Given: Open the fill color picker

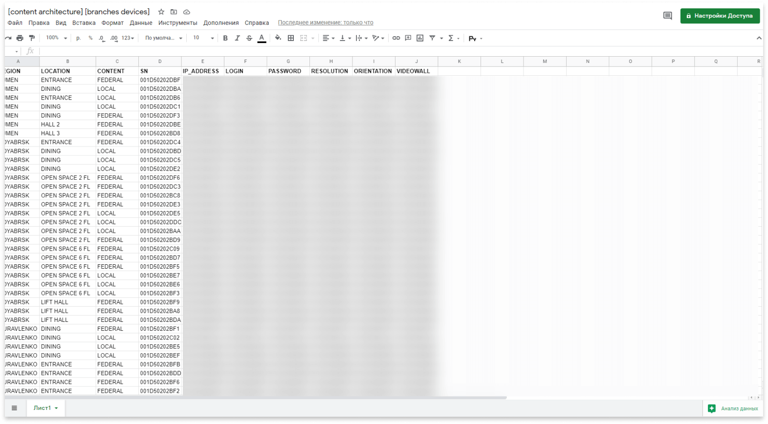Looking at the screenshot, I should pyautogui.click(x=278, y=38).
